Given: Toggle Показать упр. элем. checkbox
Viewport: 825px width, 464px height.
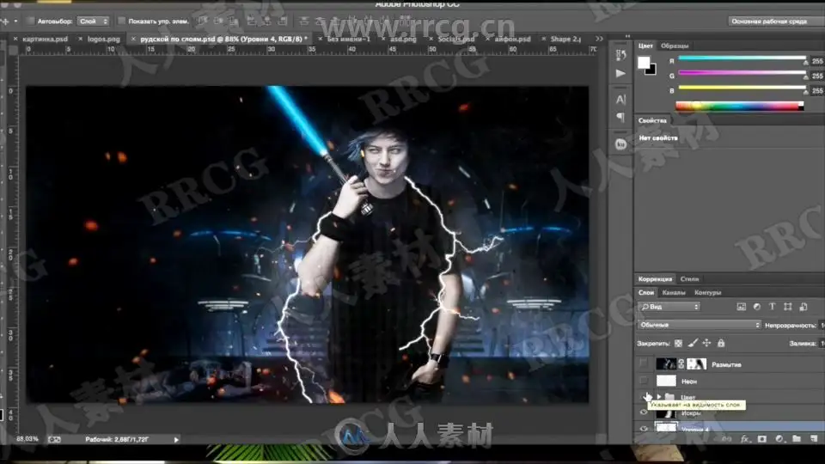Looking at the screenshot, I should pos(121,21).
